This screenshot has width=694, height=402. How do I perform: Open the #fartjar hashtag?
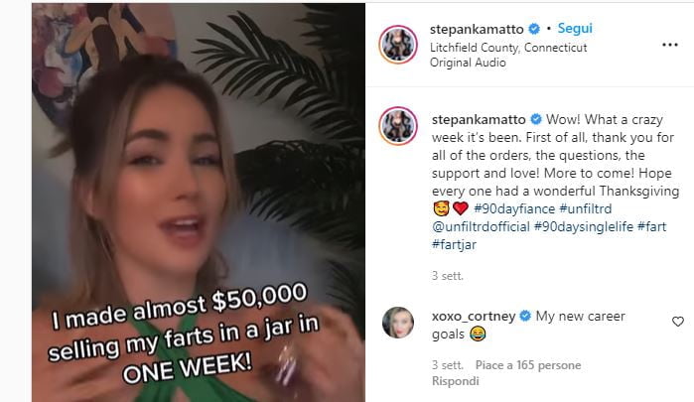coord(454,244)
